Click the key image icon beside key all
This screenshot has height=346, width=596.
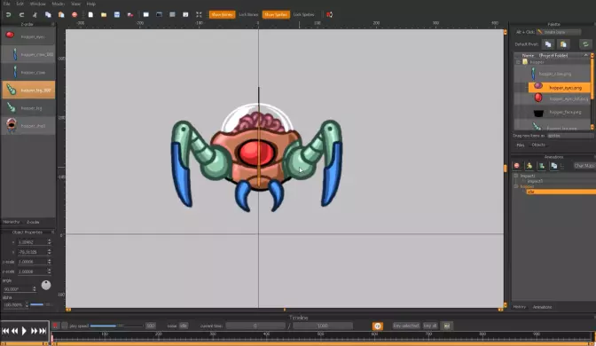pyautogui.click(x=447, y=326)
